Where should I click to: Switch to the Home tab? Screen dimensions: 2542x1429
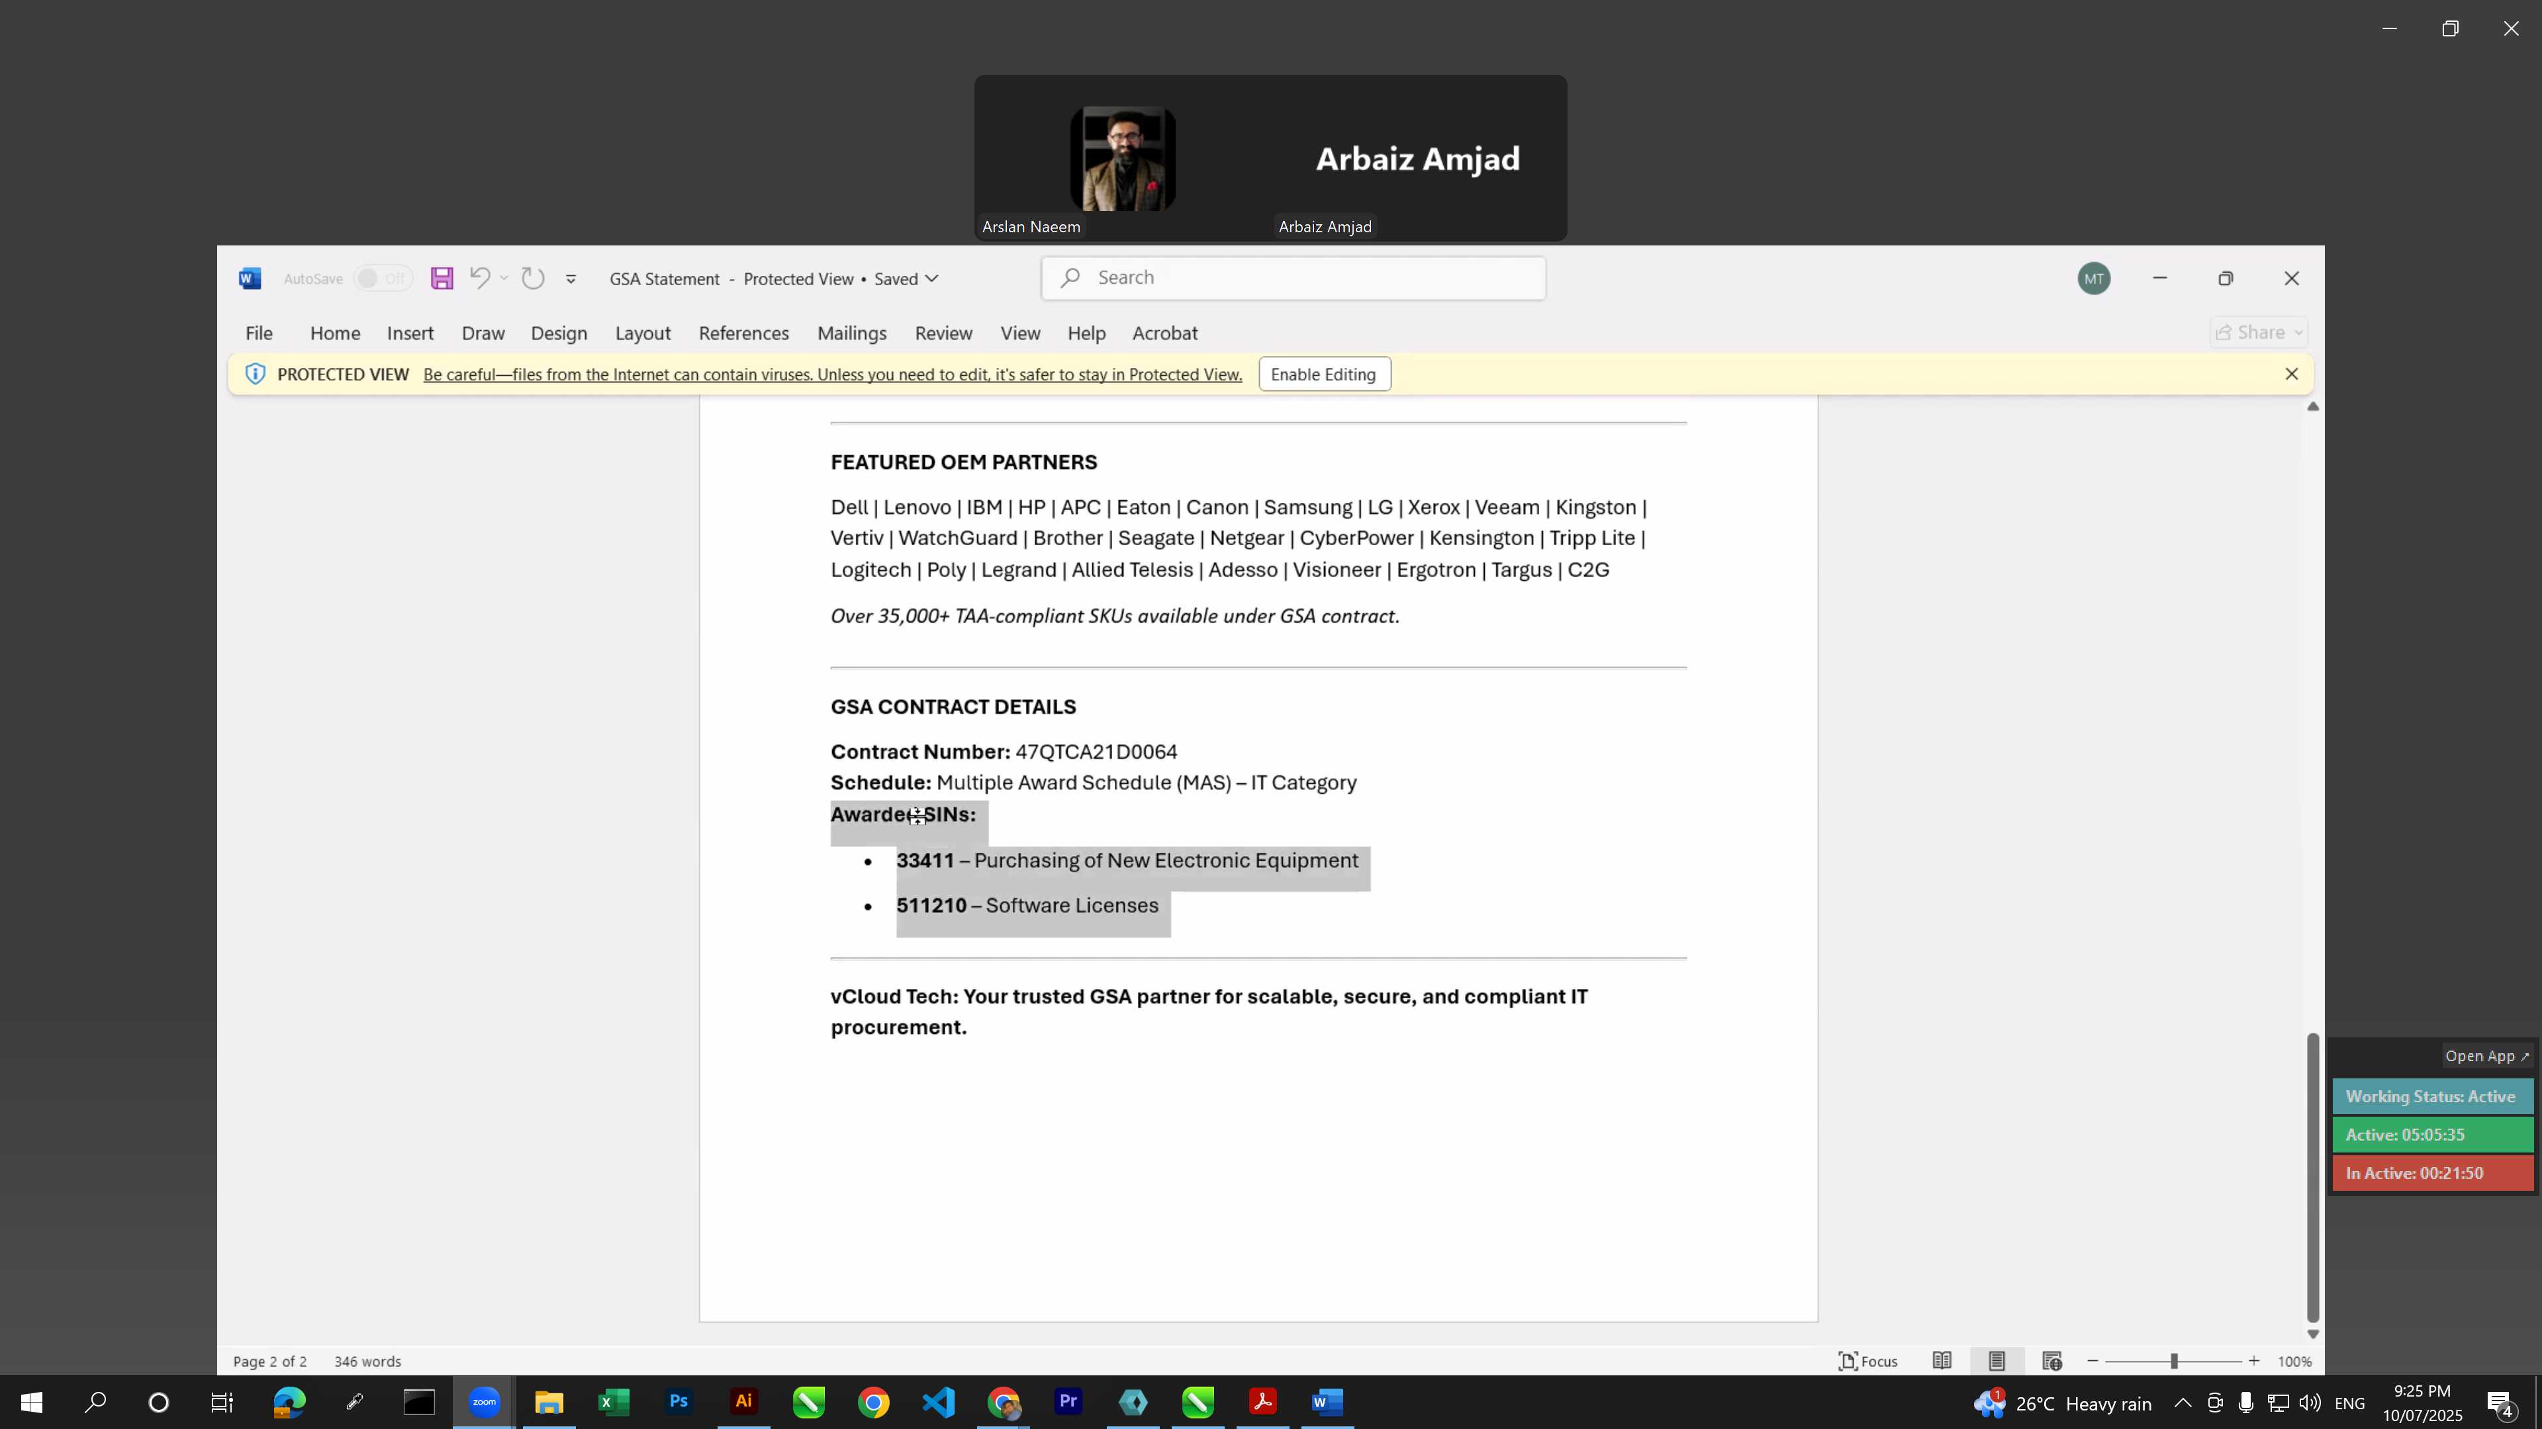pos(336,333)
